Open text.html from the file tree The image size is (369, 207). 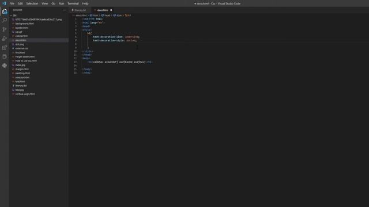pyautogui.click(x=20, y=82)
